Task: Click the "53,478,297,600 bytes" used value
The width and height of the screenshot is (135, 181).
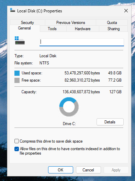Action: tap(82, 73)
